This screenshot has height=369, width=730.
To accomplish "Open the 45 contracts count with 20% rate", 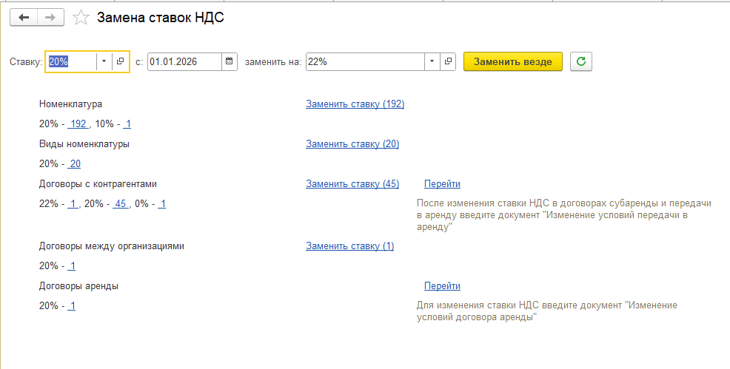I will click(x=121, y=204).
